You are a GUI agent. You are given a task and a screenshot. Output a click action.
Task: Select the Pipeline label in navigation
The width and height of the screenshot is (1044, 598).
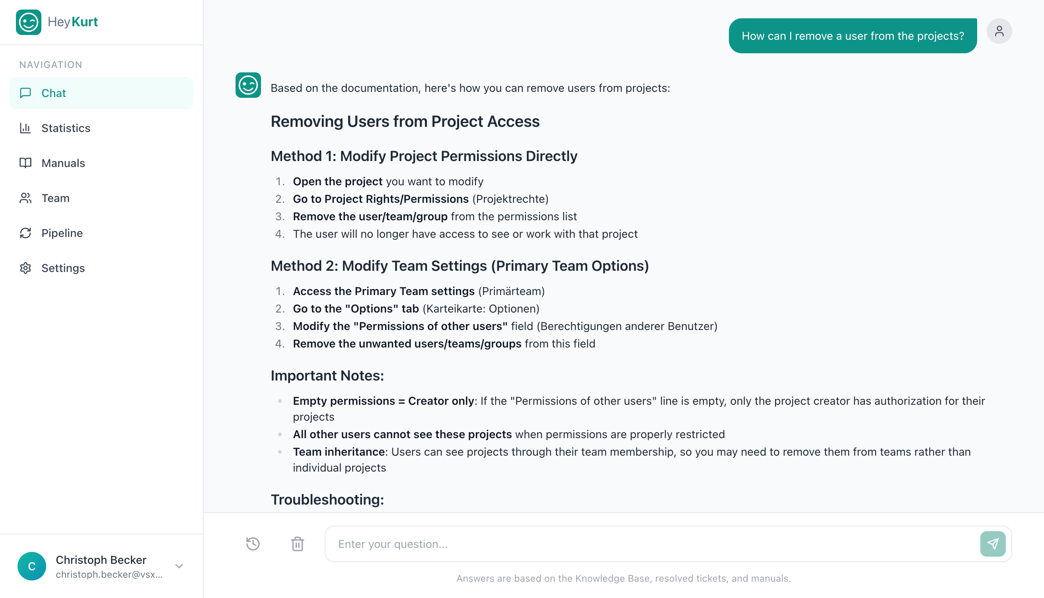tap(62, 233)
